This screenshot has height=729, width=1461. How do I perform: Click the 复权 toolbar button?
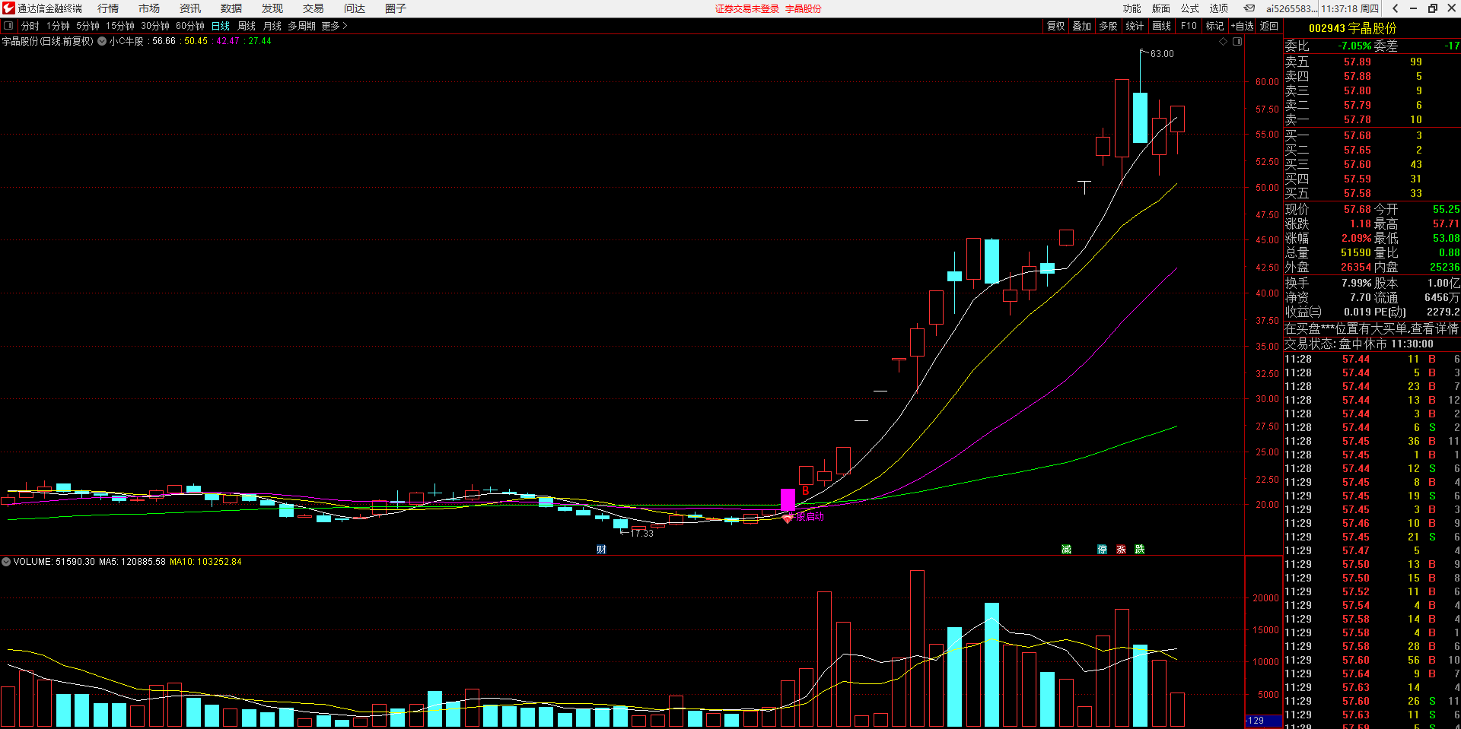pos(1056,26)
